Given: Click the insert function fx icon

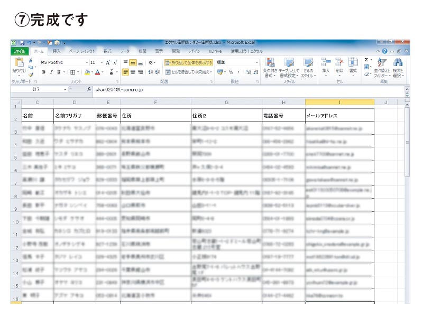Looking at the screenshot, I should [89, 90].
